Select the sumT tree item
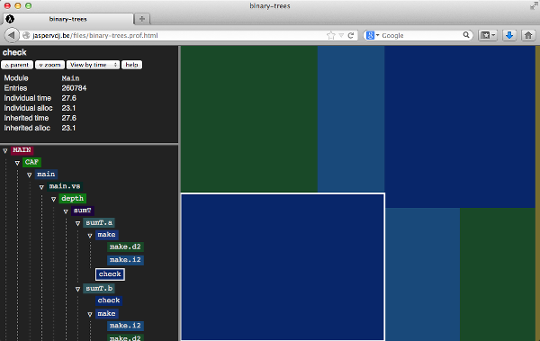The width and height of the screenshot is (540, 341). click(x=82, y=211)
